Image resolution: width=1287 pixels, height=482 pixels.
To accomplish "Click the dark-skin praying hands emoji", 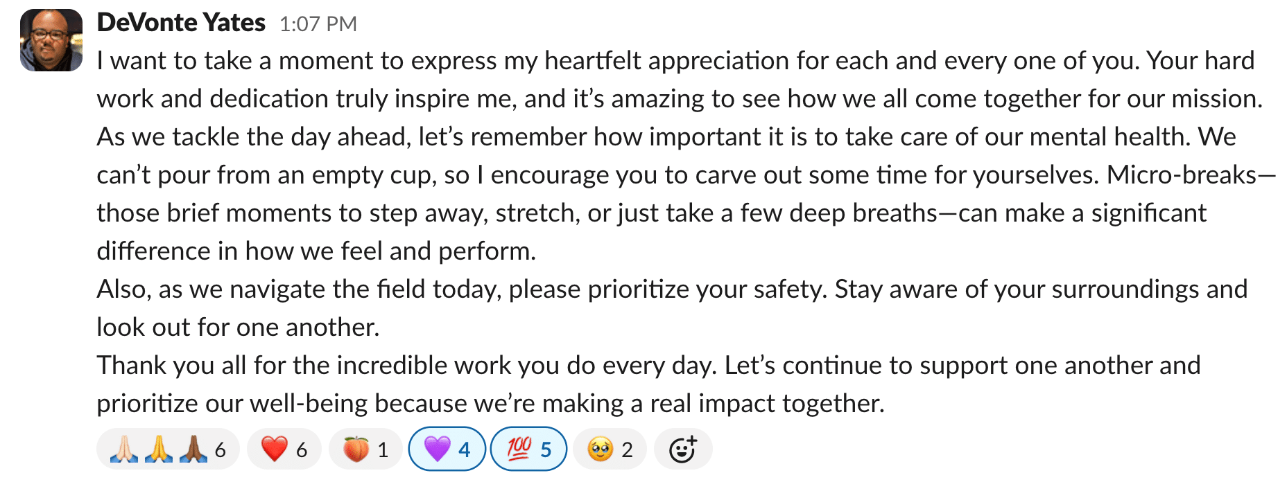I will (x=193, y=449).
